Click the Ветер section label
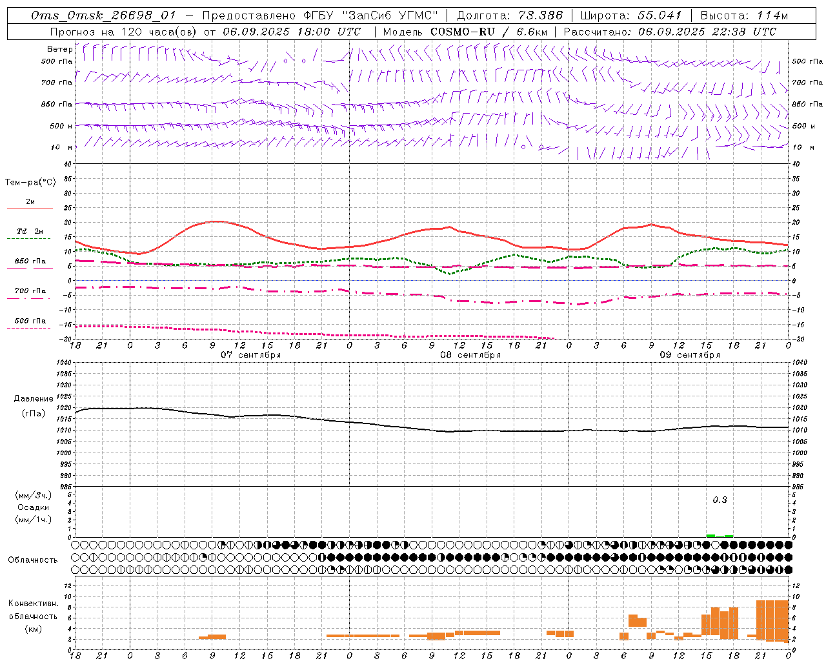The image size is (826, 661). (59, 49)
